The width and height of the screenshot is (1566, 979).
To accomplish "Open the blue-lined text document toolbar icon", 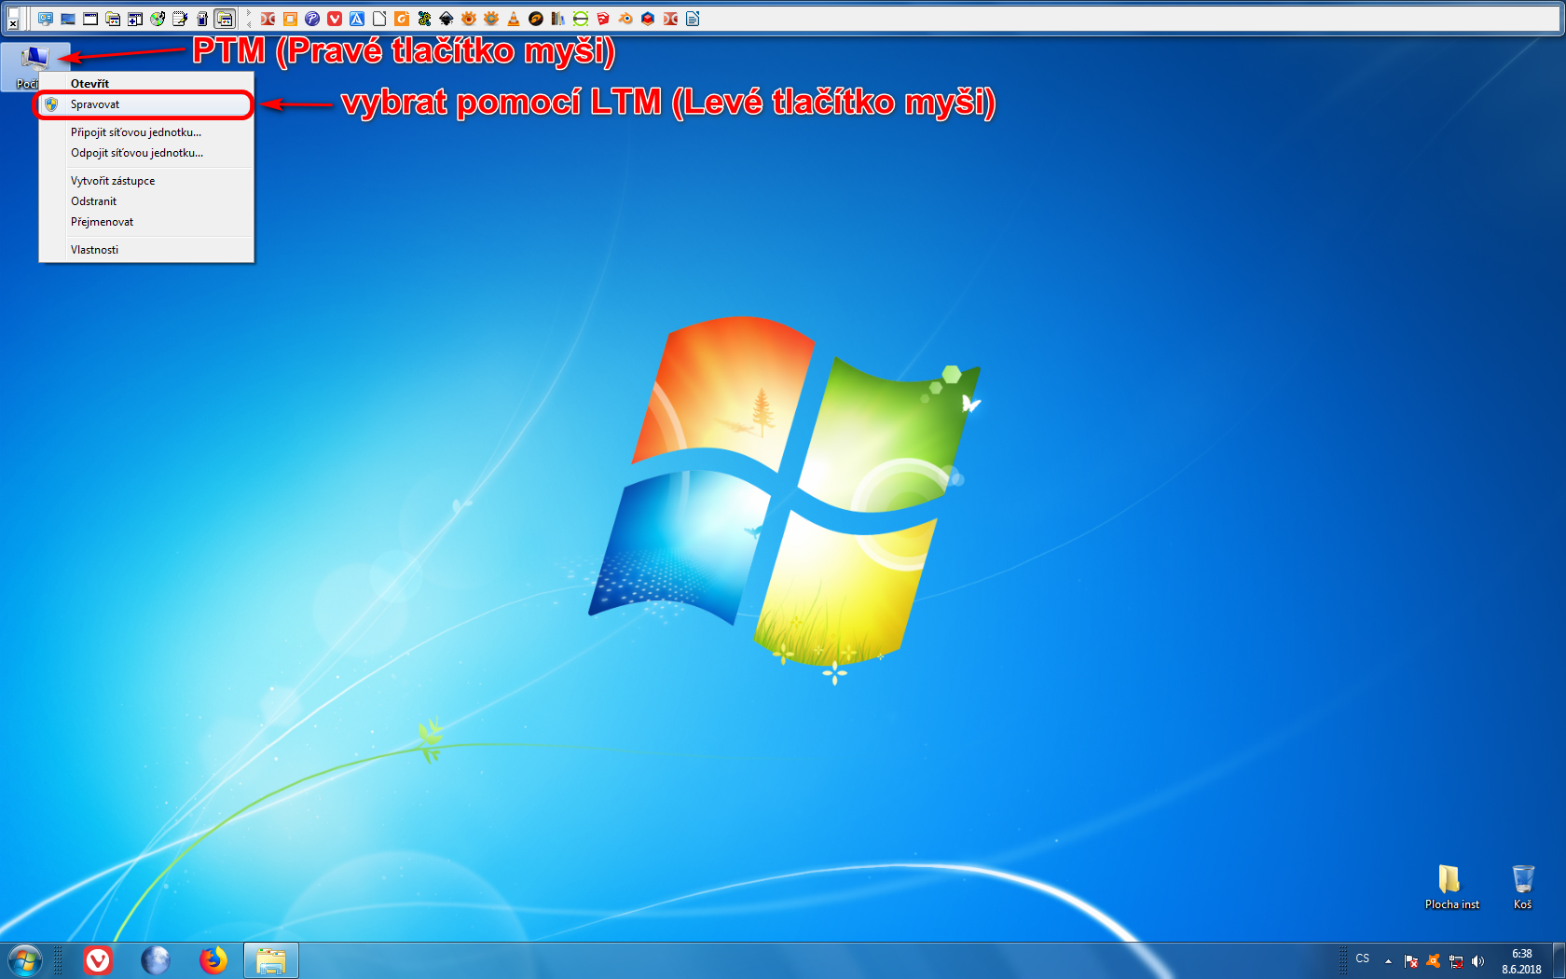I will 693,19.
